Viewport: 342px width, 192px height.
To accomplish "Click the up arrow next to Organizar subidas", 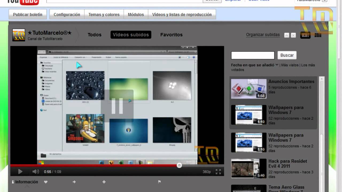I will (x=287, y=35).
